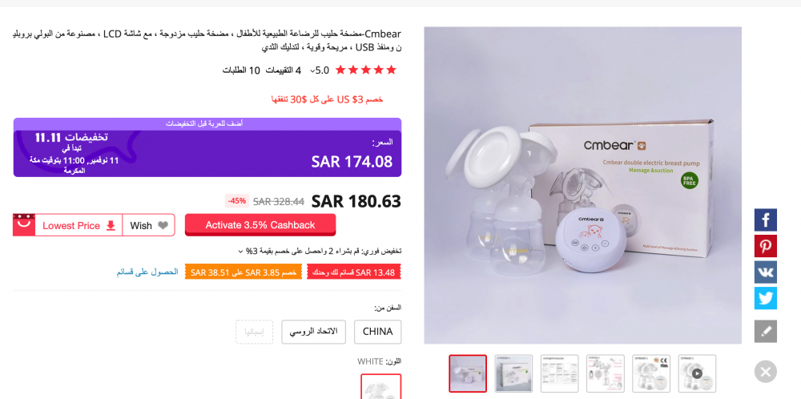Expand the instant 3% discount details
The width and height of the screenshot is (801, 399).
[x=240, y=252]
